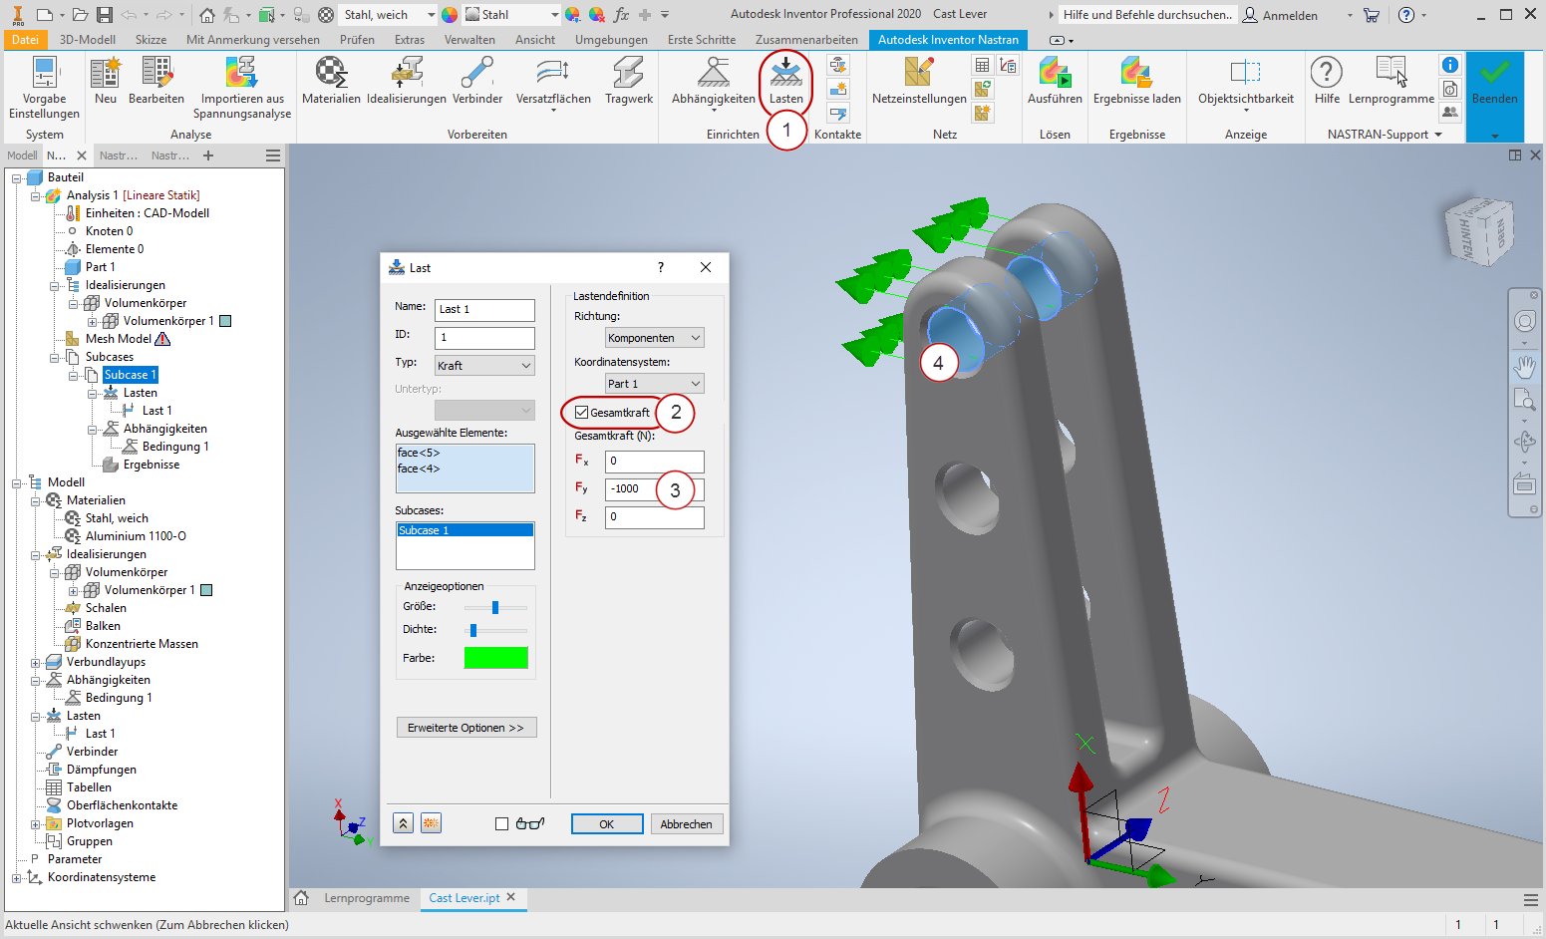Click the Fz force input field
The height and width of the screenshot is (939, 1546).
tap(655, 517)
